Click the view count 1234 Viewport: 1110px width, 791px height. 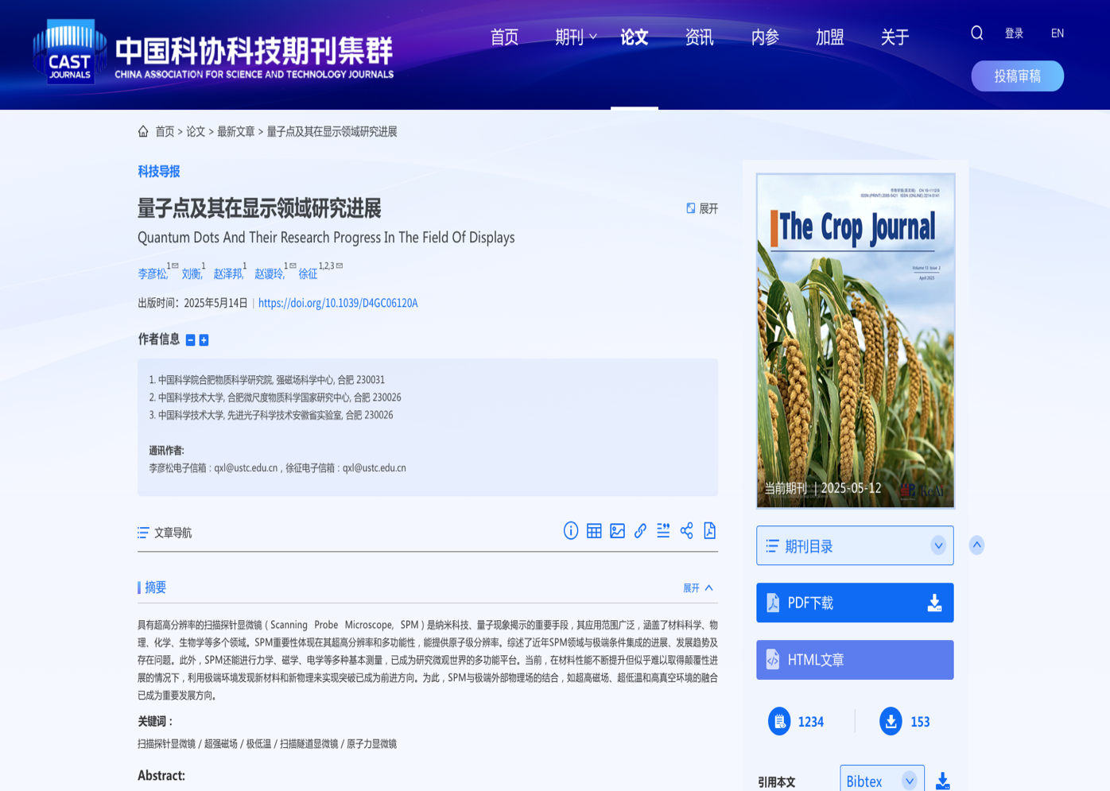pos(811,722)
